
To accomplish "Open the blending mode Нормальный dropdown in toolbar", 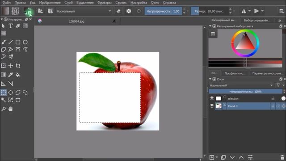I will pos(84,11).
